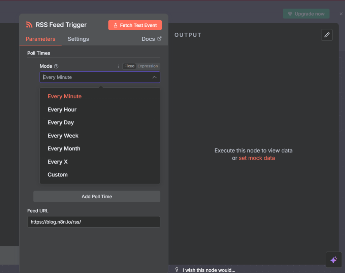Switch Mode field to Fixed

129,66
